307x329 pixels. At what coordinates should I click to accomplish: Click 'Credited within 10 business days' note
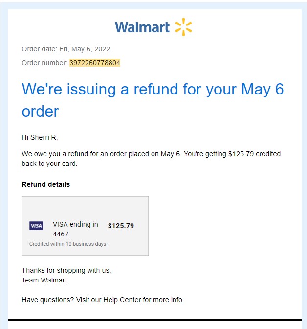67,244
